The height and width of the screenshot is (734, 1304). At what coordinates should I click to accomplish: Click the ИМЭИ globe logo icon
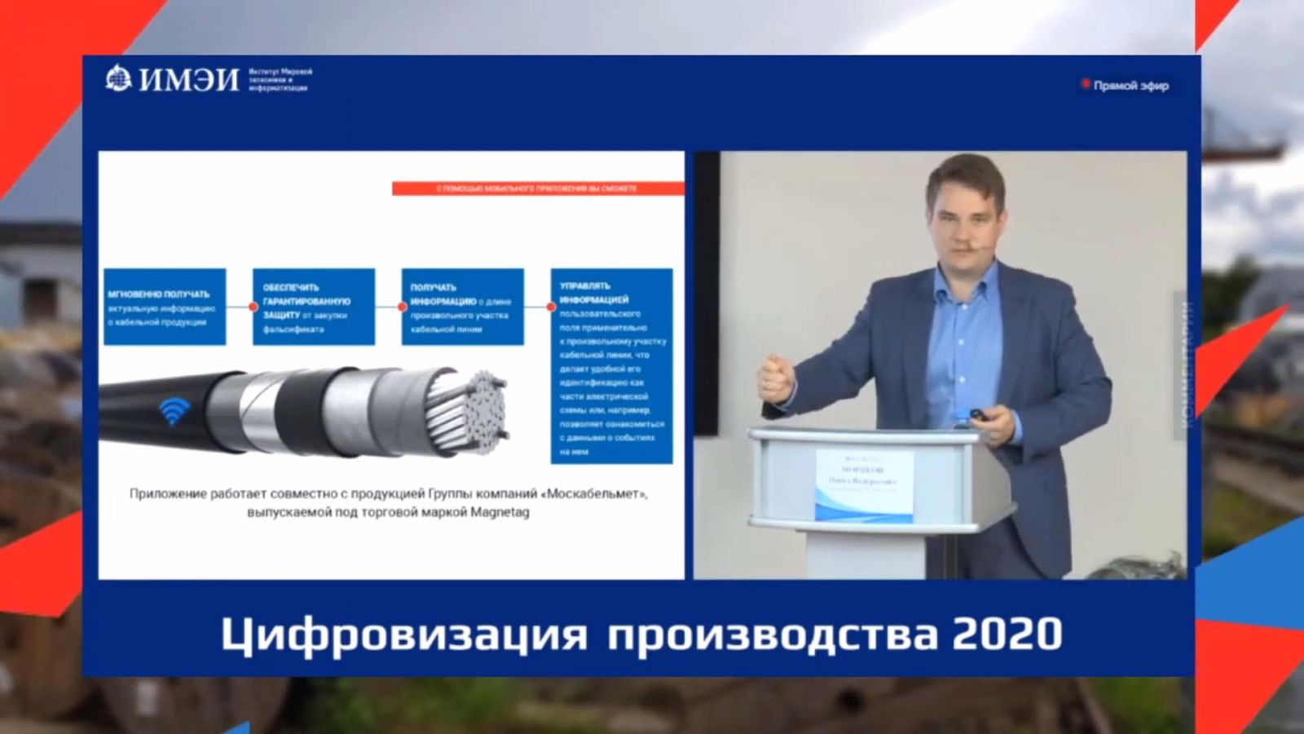(118, 78)
